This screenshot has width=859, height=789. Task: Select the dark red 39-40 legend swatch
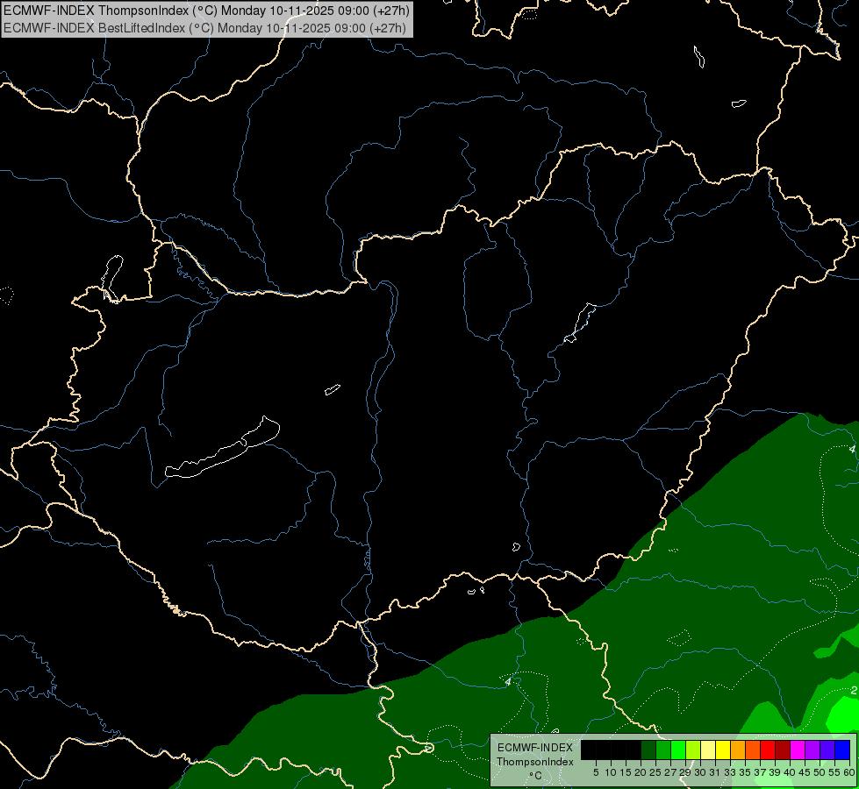point(783,750)
